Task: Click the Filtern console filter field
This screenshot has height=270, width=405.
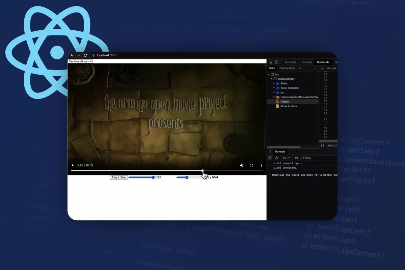Action: click(x=319, y=158)
